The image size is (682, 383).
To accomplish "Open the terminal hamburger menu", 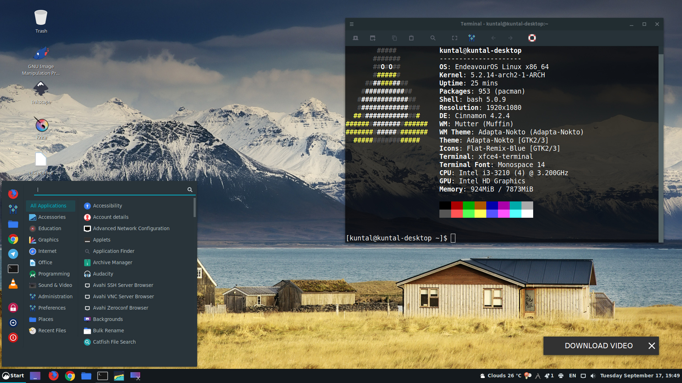I will (352, 24).
